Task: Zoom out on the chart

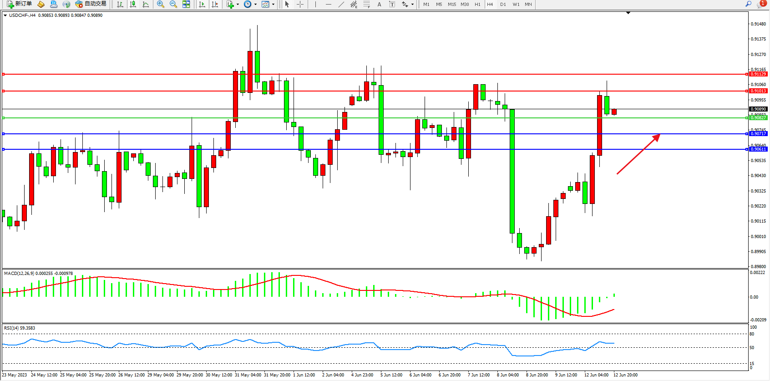Action: (173, 4)
